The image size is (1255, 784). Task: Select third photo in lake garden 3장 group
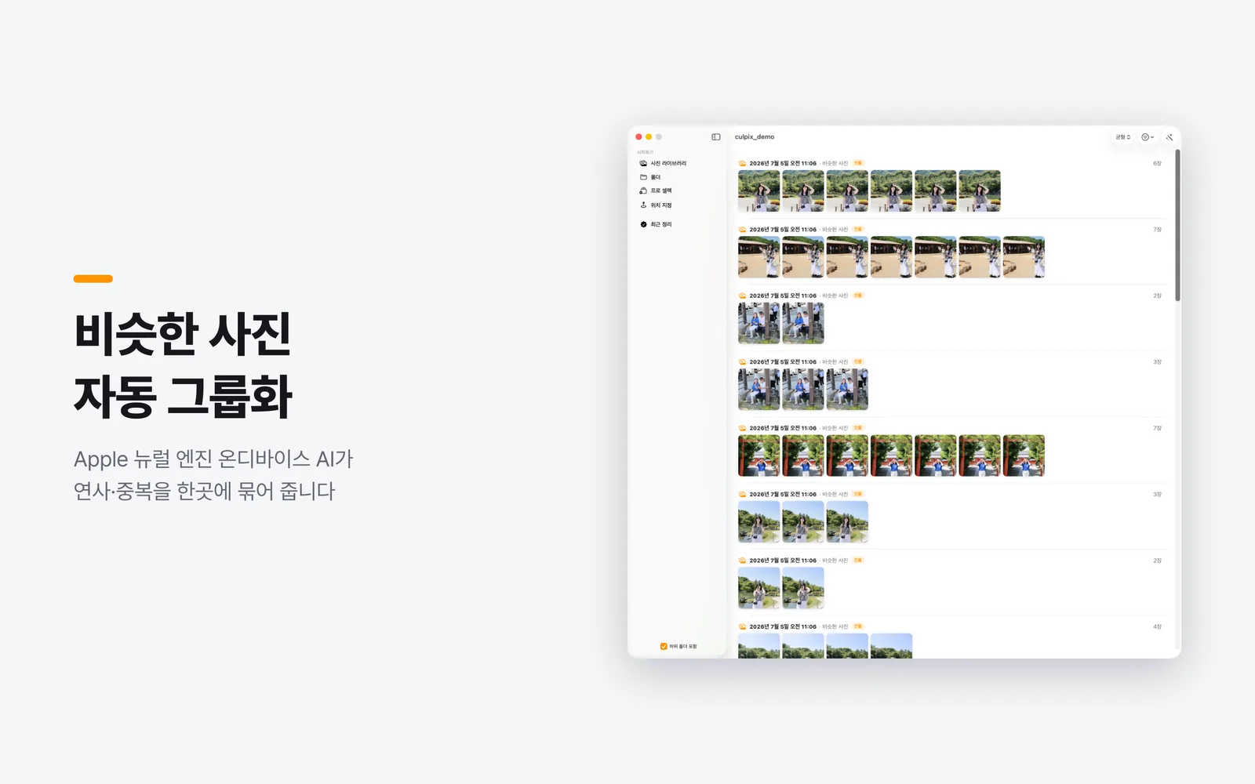pos(847,522)
